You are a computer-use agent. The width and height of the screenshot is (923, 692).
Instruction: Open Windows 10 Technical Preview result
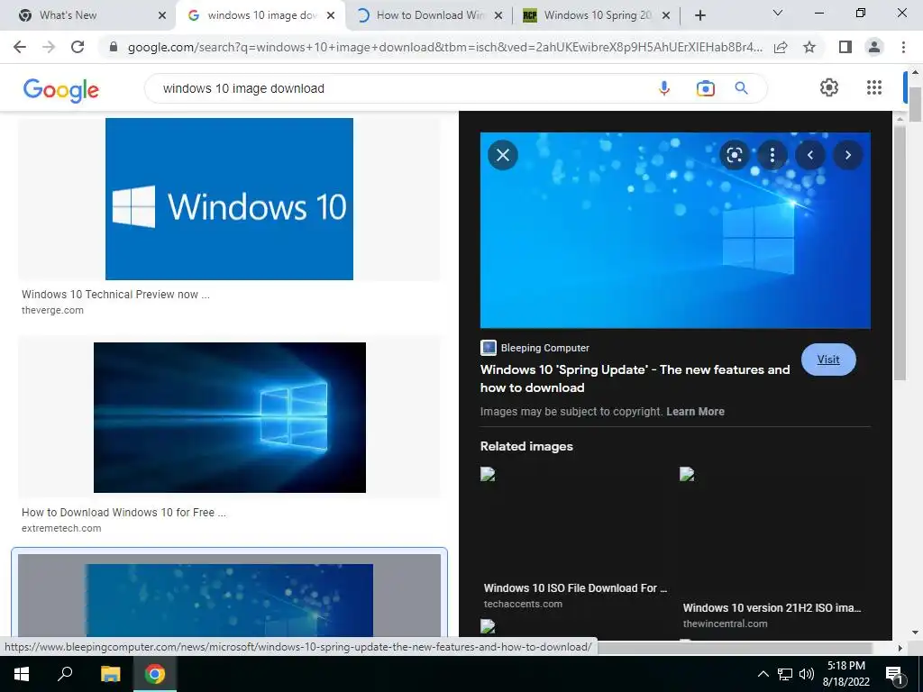[115, 295]
